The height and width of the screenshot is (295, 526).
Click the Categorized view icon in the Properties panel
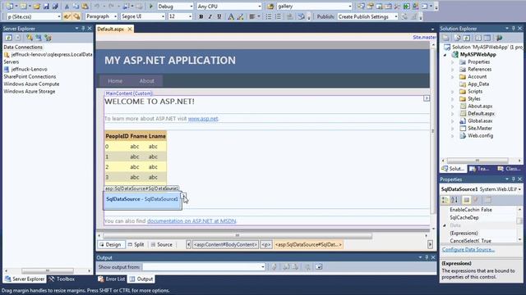pyautogui.click(x=445, y=200)
